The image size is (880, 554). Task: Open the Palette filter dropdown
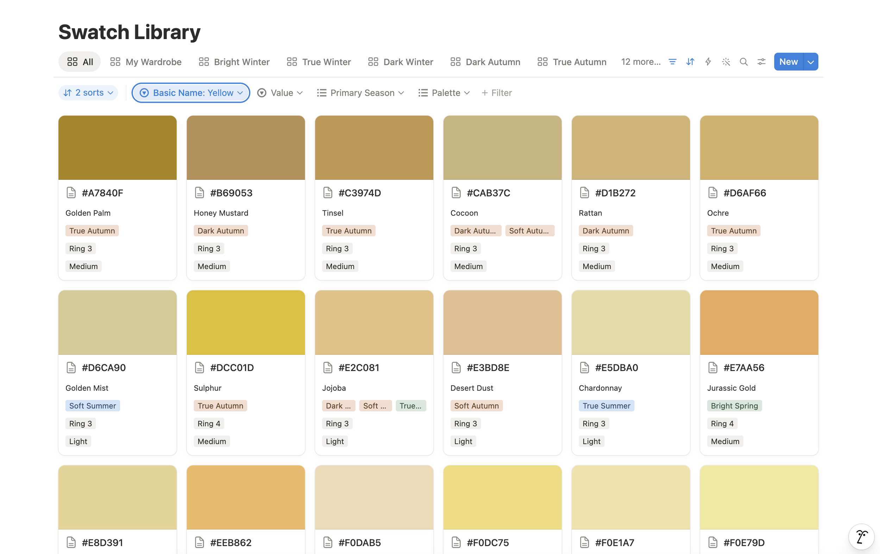444,93
